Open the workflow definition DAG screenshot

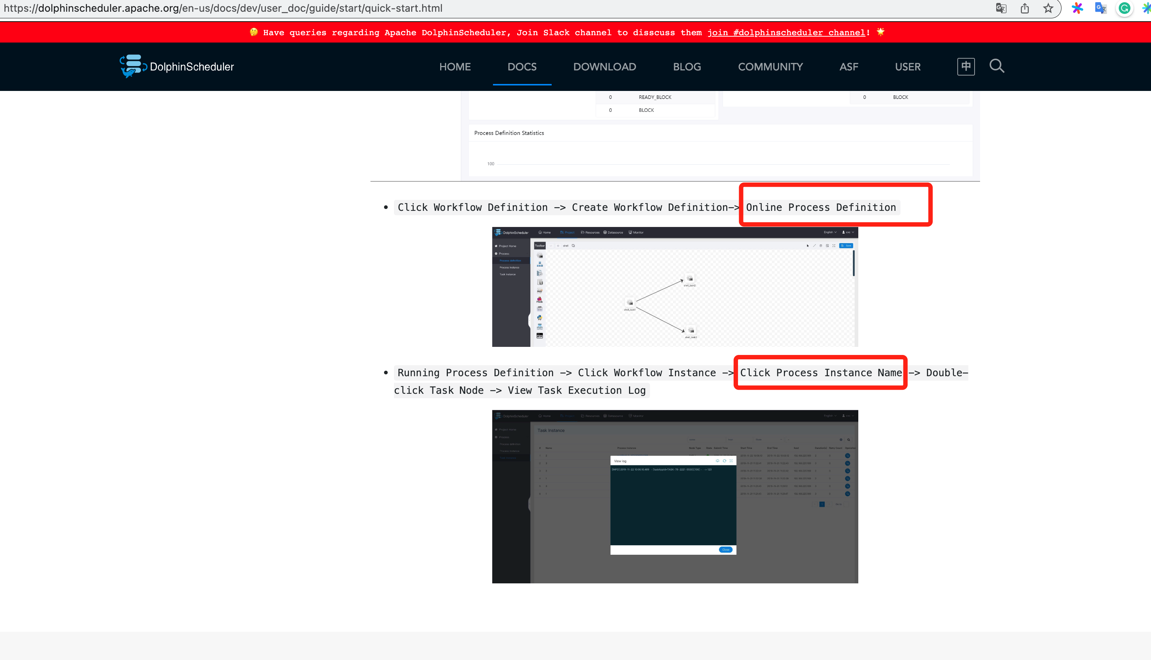pos(675,287)
